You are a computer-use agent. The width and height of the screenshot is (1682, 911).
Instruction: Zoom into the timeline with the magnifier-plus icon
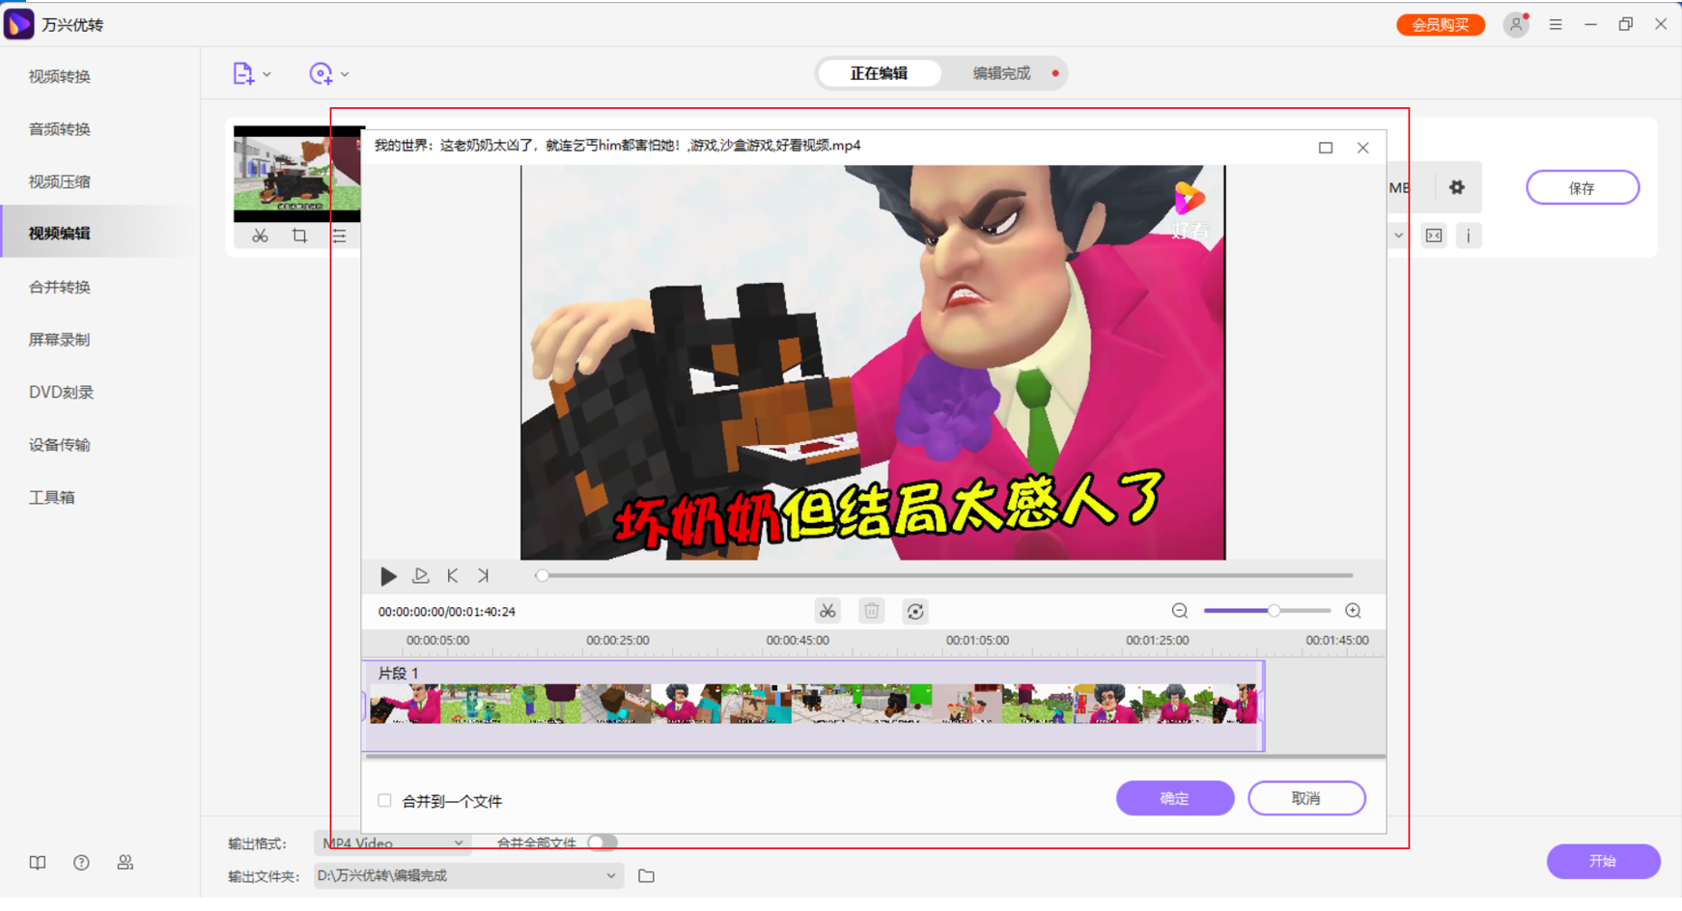coord(1353,611)
